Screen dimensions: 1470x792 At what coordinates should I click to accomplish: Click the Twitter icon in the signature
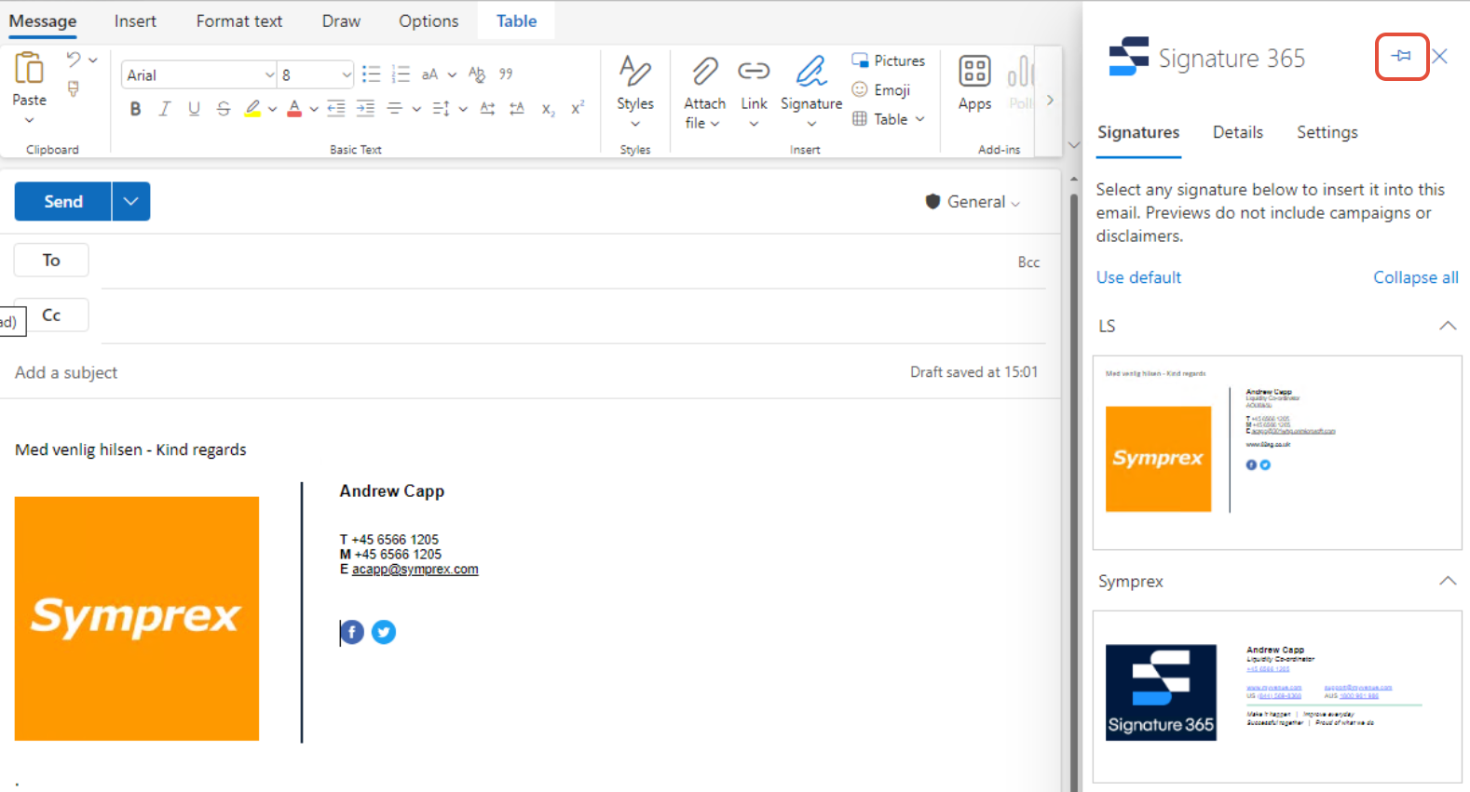pyautogui.click(x=384, y=633)
